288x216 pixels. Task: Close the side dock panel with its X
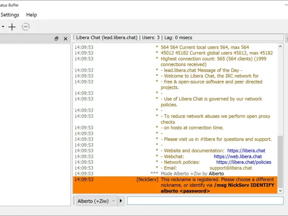coord(66,39)
